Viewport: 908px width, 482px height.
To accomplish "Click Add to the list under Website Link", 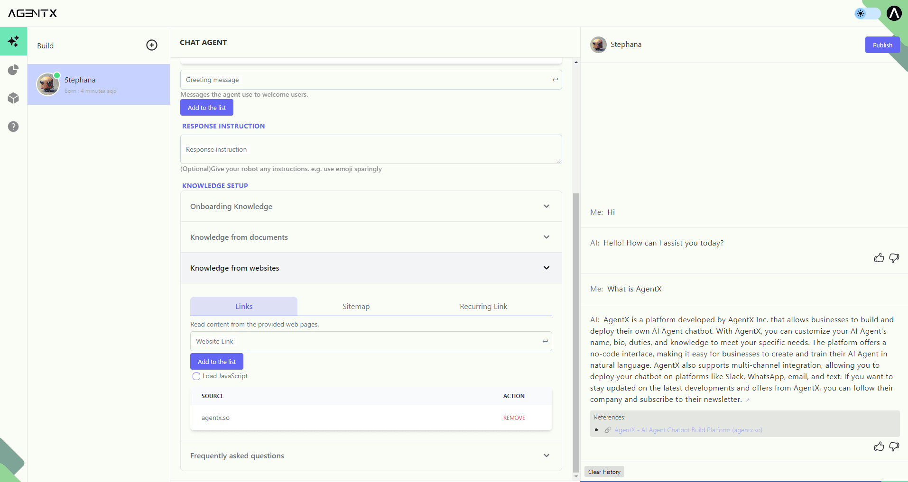I will [217, 362].
